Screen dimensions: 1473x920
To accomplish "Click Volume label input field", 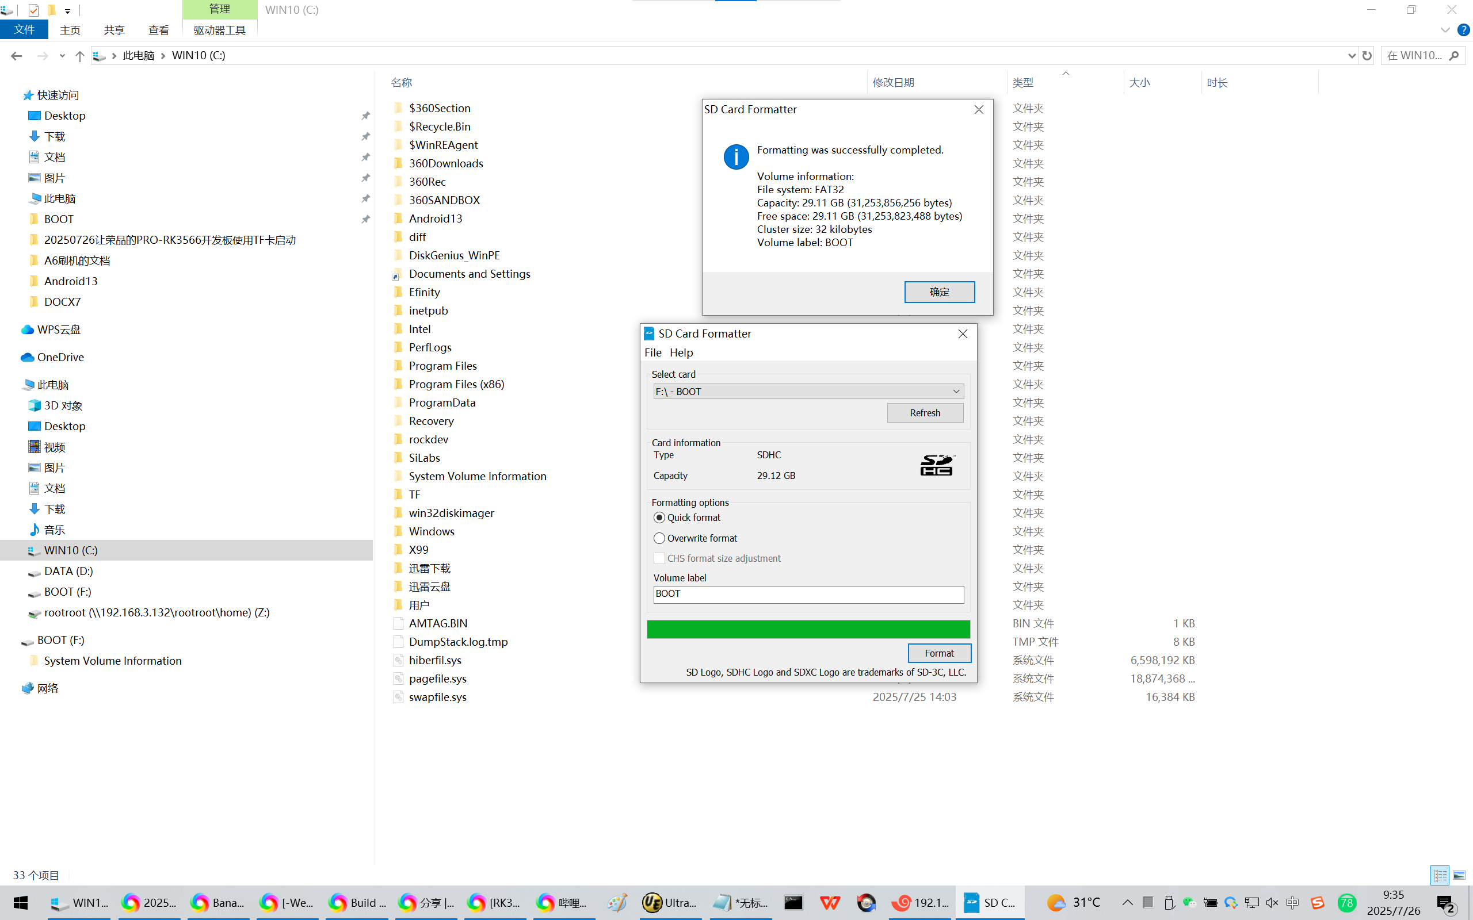I will (808, 594).
